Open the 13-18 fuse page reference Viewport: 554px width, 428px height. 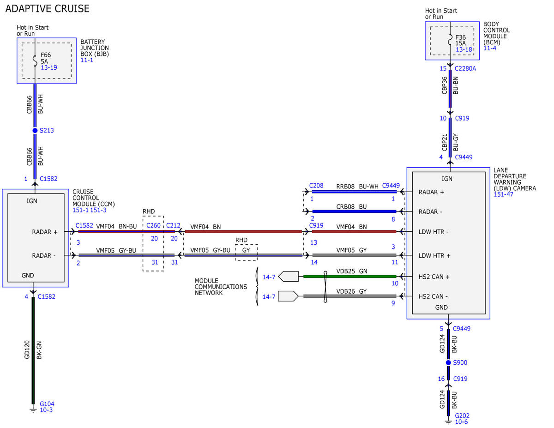click(x=464, y=49)
